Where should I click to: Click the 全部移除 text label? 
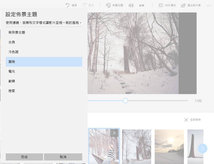pos(195,120)
